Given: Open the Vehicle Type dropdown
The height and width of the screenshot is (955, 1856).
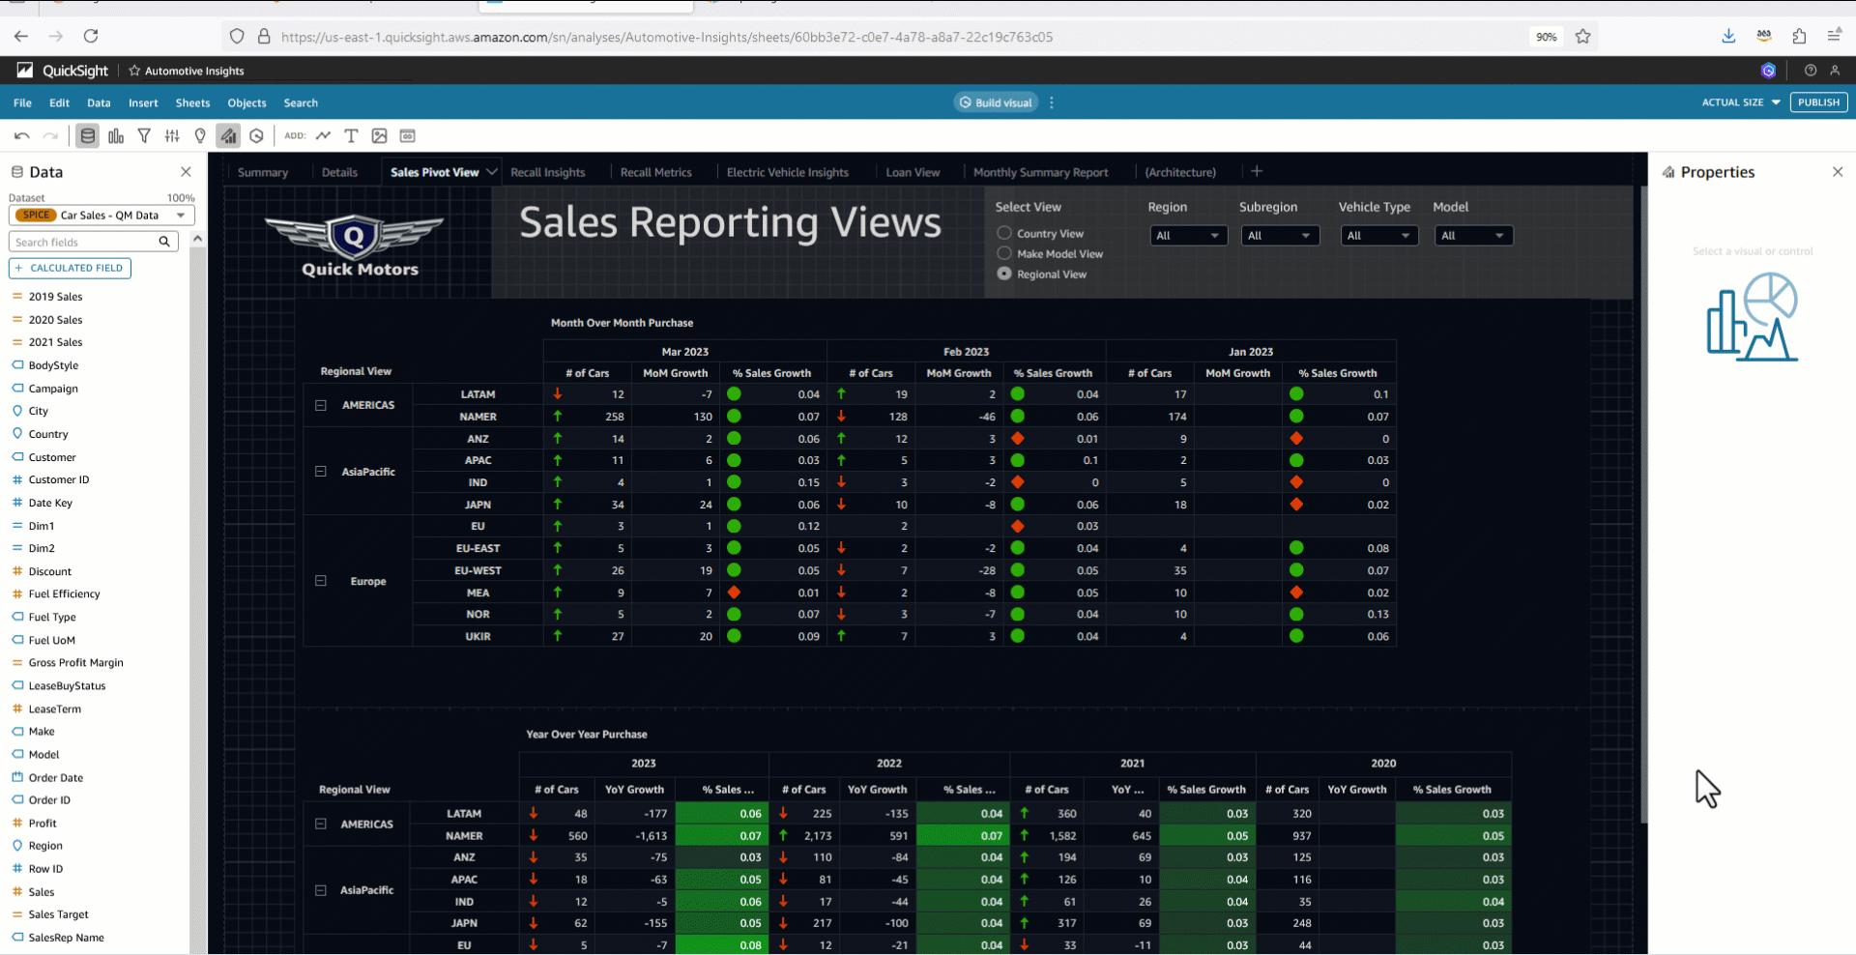Looking at the screenshot, I should [1378, 236].
